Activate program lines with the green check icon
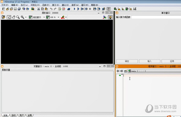This screenshot has width=181, height=117. [60, 9]
